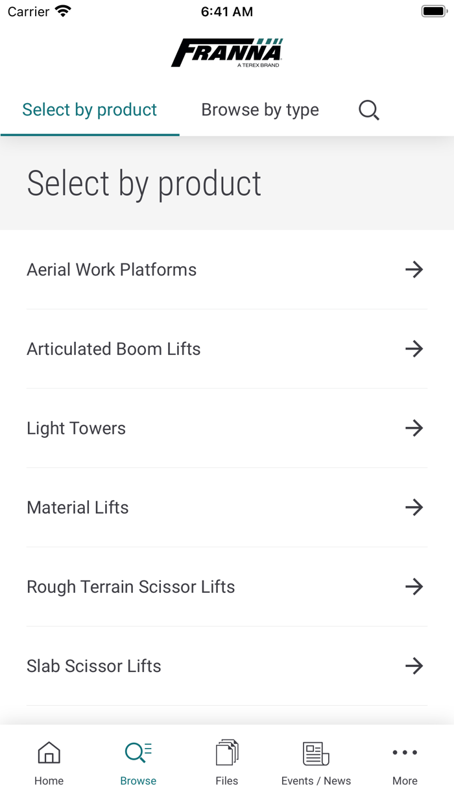Tap the Wi-Fi icon in status bar
Screen dimensions: 454x807
pos(62,10)
